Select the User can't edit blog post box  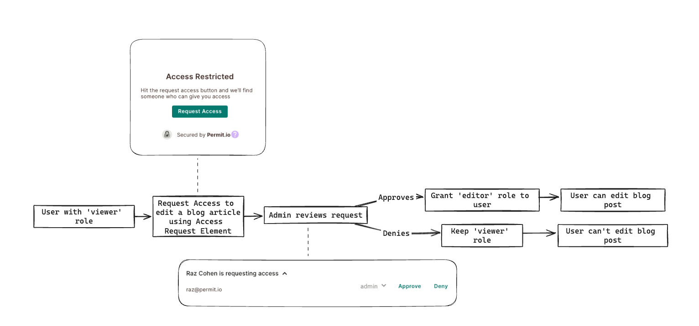tap(612, 235)
